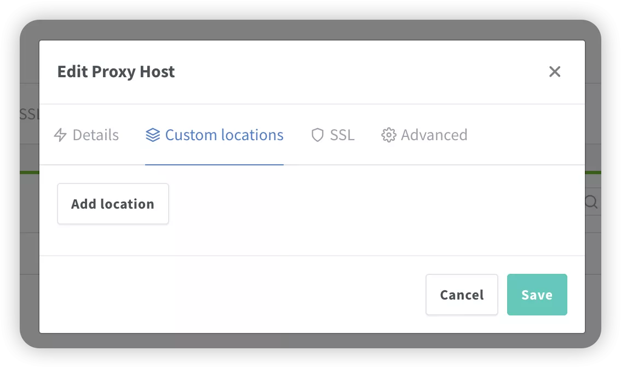Click the partially hidden SSL column header
This screenshot has width=621, height=368.
tap(30, 114)
